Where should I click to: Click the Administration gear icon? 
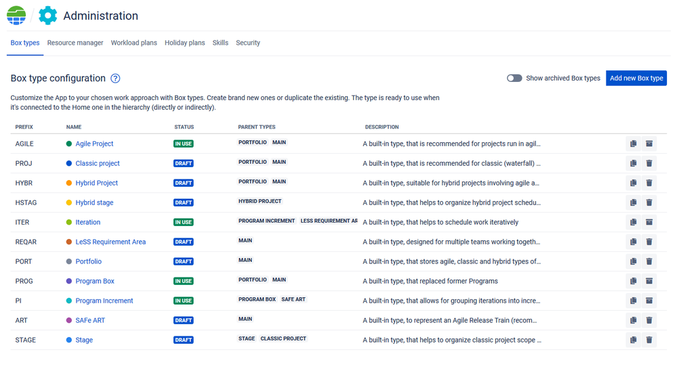tap(47, 16)
